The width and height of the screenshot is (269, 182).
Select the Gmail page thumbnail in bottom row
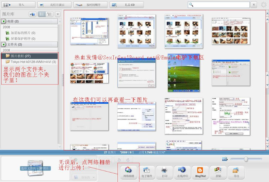pyautogui.click(x=184, y=145)
